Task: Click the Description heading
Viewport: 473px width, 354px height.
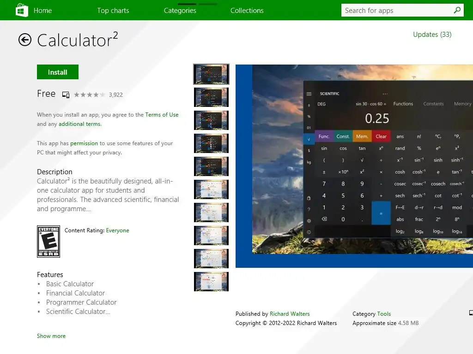Action: click(x=55, y=172)
